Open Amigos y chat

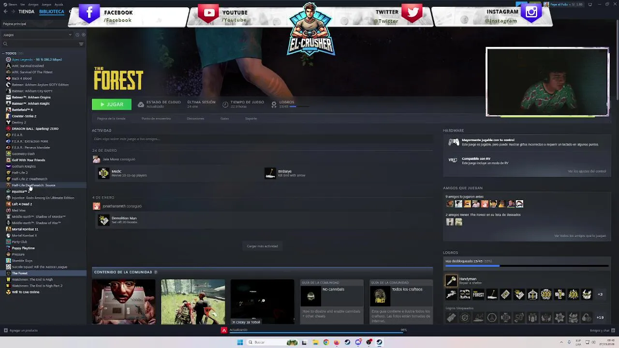(x=602, y=330)
